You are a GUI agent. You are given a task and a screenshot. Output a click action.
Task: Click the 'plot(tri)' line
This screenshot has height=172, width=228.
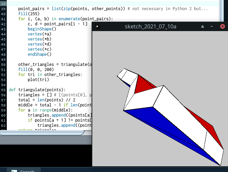click(38, 80)
